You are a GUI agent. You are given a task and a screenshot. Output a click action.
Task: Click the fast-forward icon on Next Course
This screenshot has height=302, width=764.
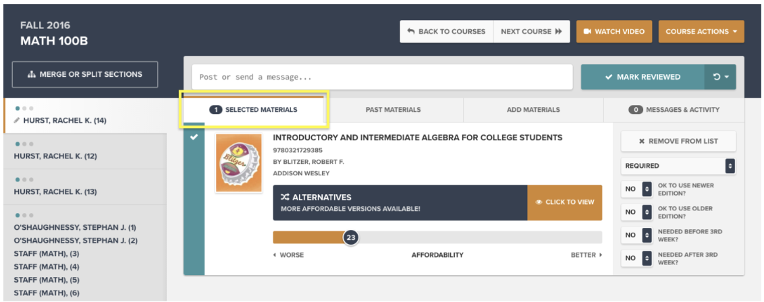[x=558, y=31]
